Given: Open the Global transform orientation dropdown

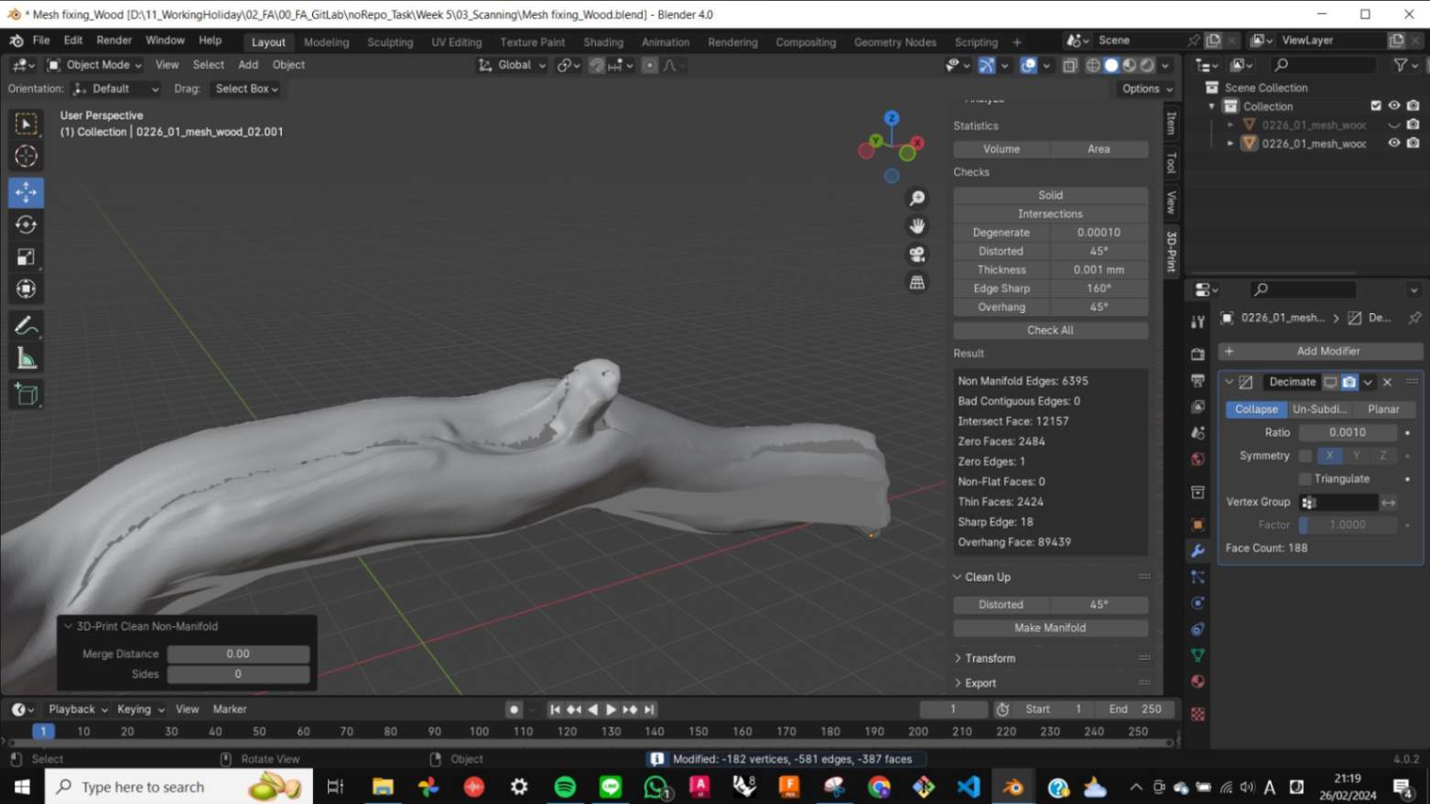Looking at the screenshot, I should click(x=512, y=65).
